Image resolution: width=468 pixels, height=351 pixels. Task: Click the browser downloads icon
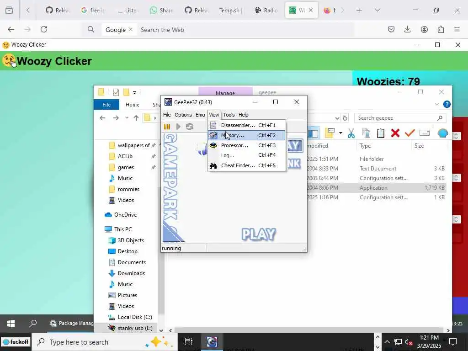click(407, 29)
